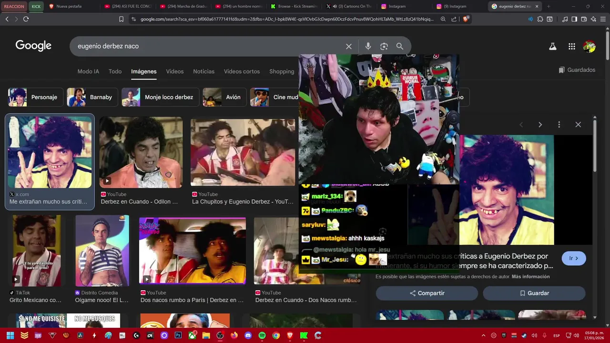This screenshot has height=343, width=610.
Task: Open the browser hamburger menu
Action: coord(603,19)
